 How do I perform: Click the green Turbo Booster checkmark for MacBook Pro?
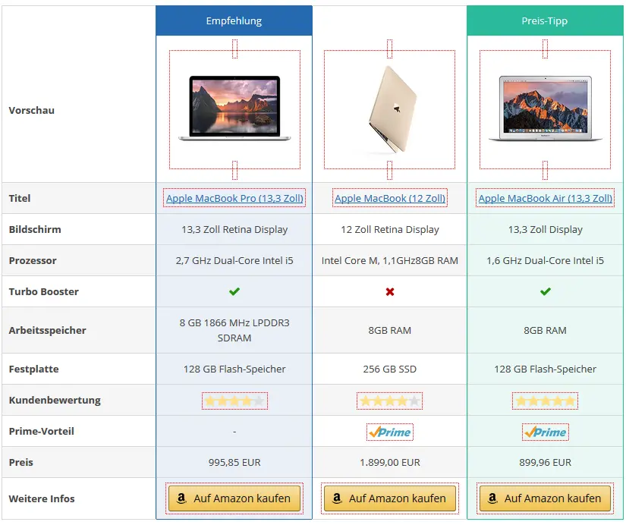[234, 291]
